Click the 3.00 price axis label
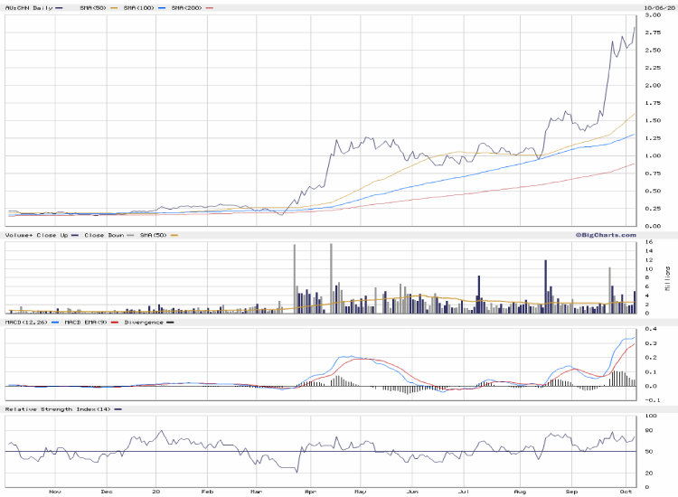 point(653,15)
